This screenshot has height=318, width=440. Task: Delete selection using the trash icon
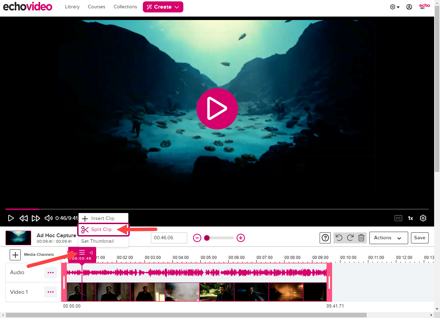click(361, 238)
